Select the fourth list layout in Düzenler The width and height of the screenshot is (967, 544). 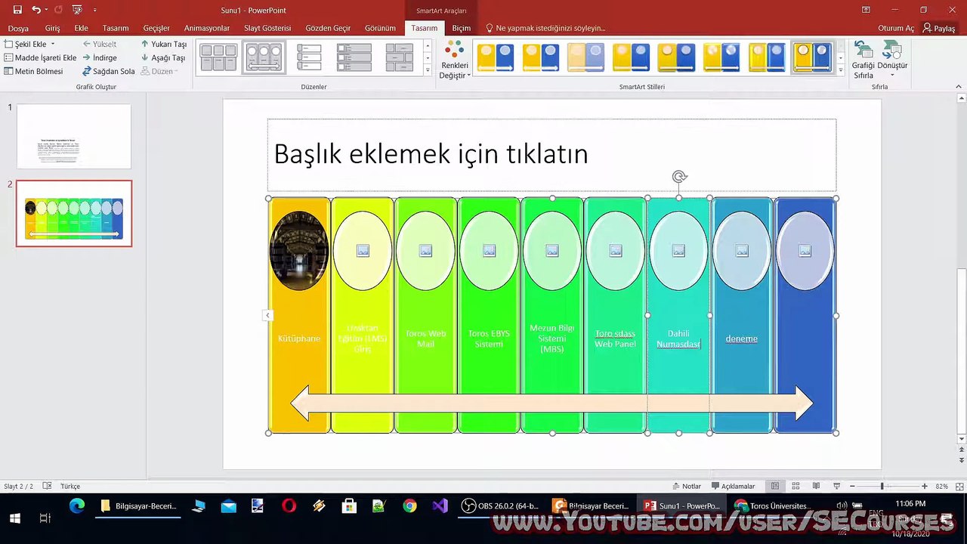(354, 57)
